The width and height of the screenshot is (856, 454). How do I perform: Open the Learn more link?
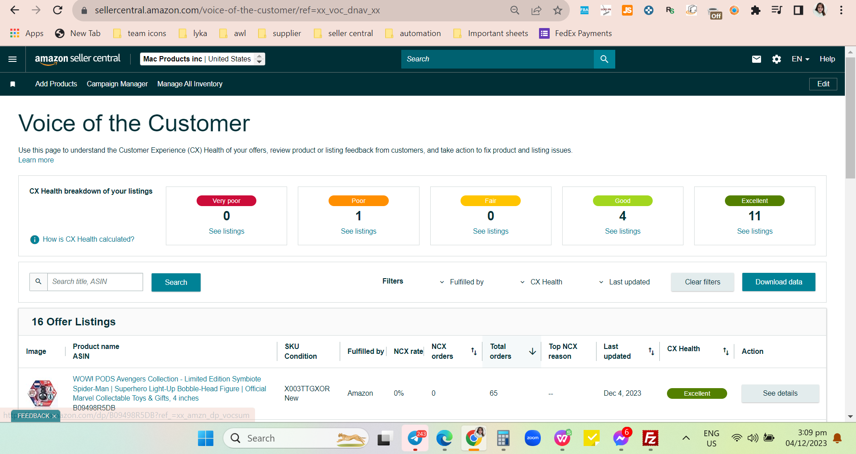pyautogui.click(x=36, y=160)
